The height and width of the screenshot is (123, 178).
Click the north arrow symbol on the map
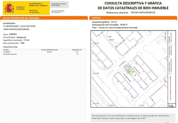[x=165, y=36]
